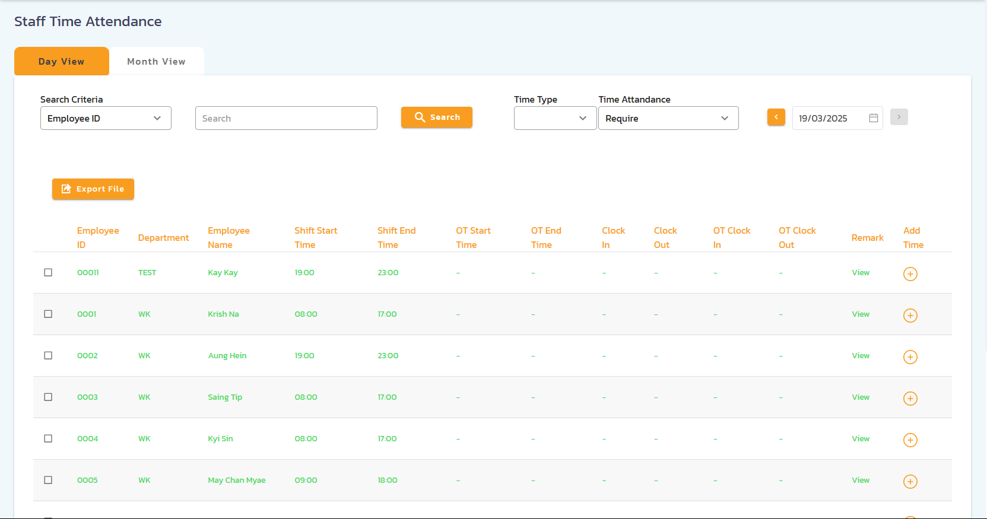Expand the Time Type dropdown

click(x=554, y=118)
